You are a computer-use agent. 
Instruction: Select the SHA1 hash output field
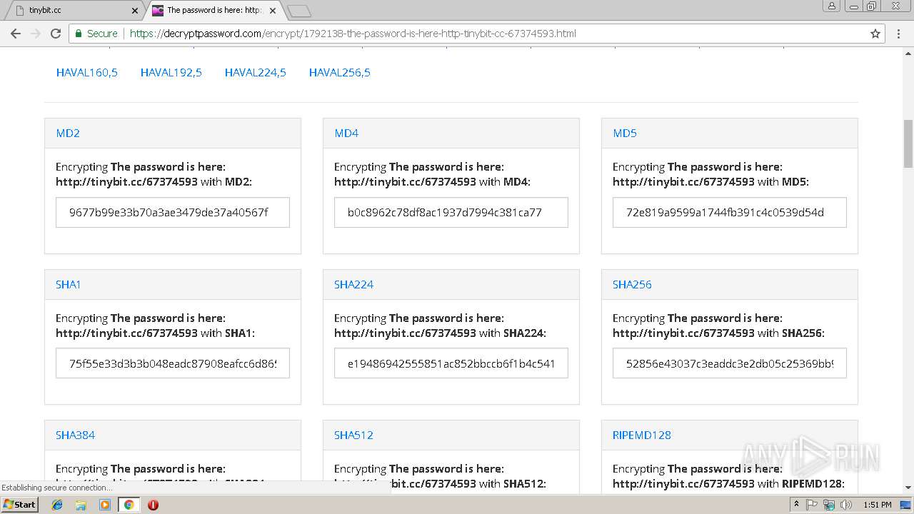click(x=173, y=363)
